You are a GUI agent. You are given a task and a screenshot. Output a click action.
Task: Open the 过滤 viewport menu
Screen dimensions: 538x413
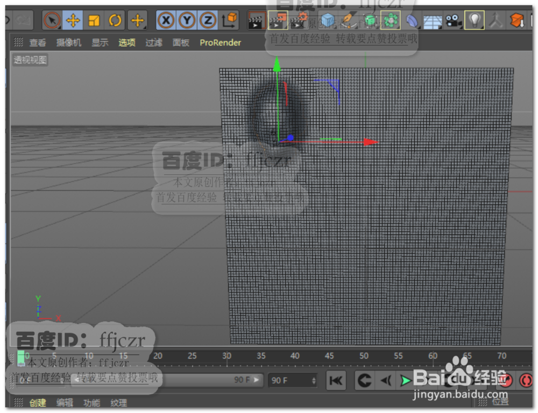point(154,42)
